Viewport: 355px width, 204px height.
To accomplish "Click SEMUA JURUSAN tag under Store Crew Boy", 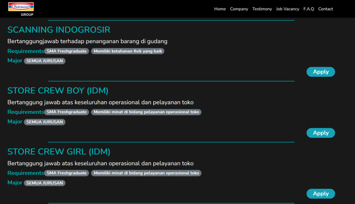I will coord(45,122).
